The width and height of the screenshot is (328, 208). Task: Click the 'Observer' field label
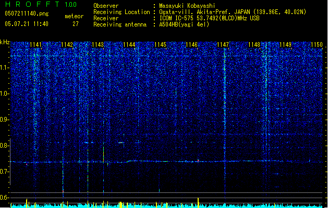[x=106, y=6]
